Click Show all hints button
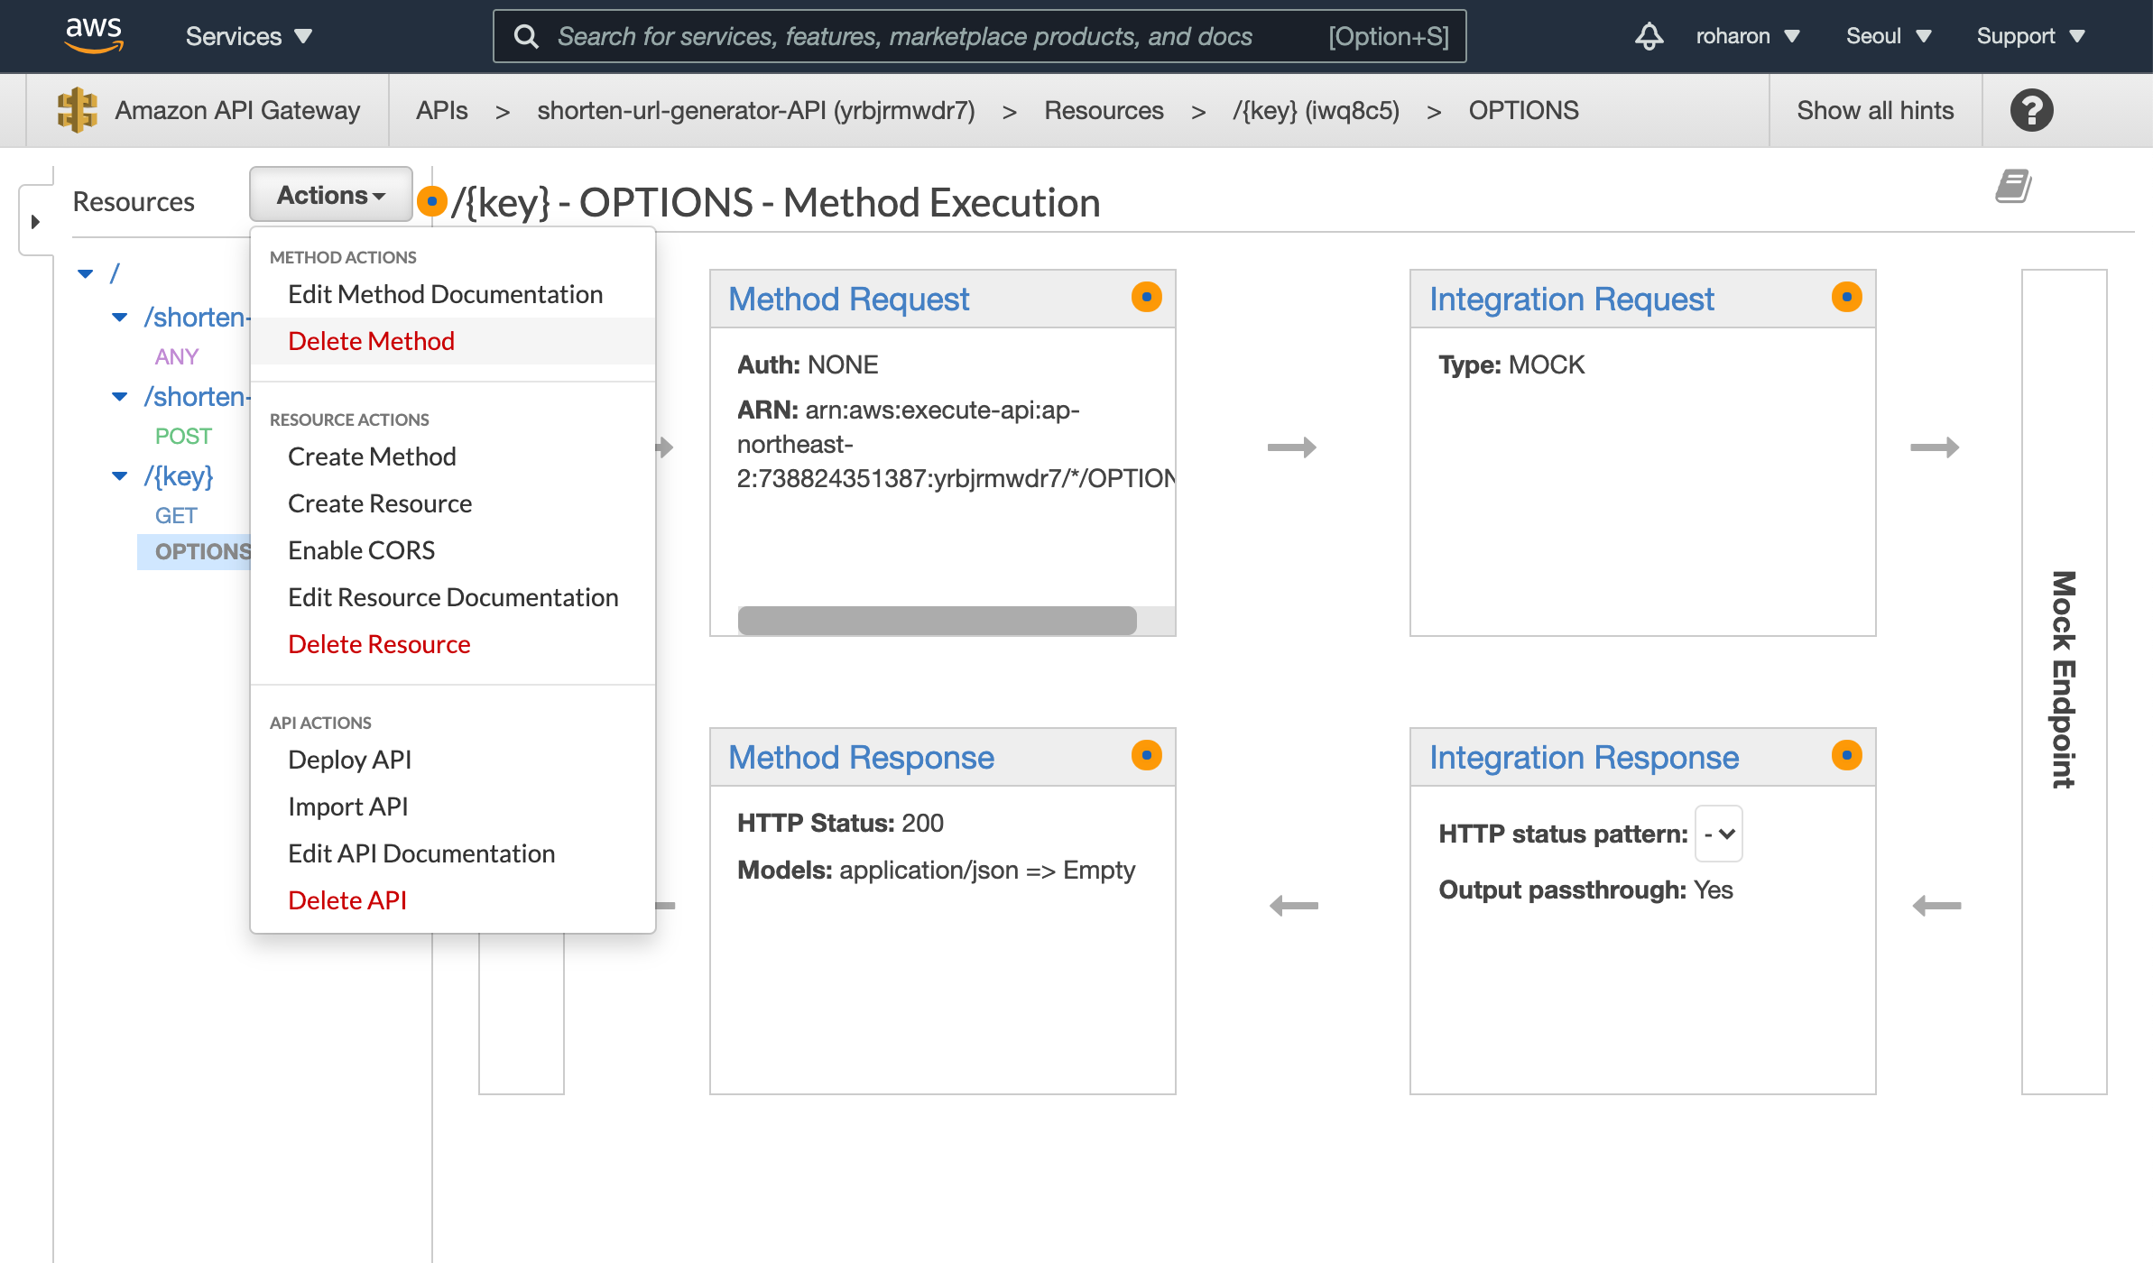The width and height of the screenshot is (2153, 1263). coord(1874,110)
